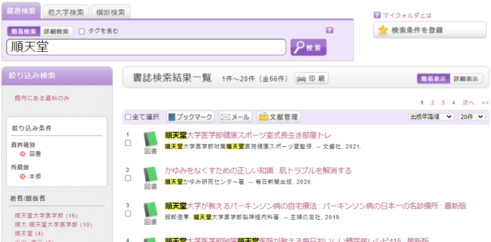Click publication text 毎日新聞出版, 2020
Image resolution: width=491 pixels, height=242 pixels.
tap(284, 181)
